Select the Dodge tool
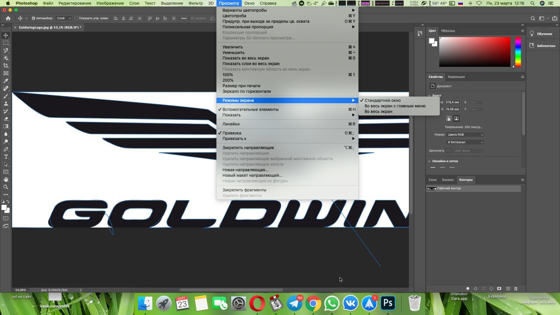Viewport: 560px width, 315px height. click(6, 141)
